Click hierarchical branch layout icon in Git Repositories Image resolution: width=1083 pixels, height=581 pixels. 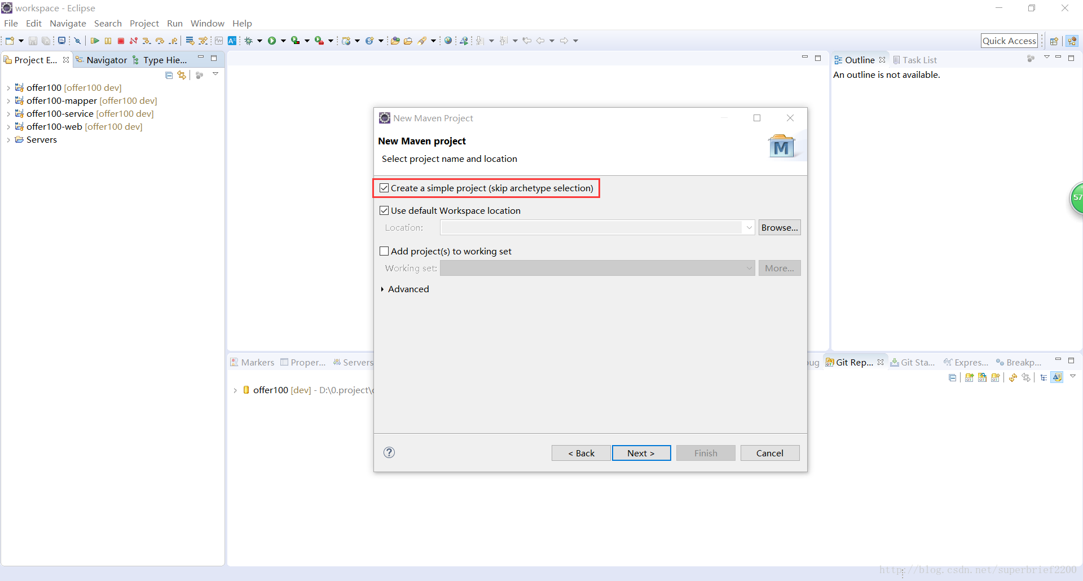tap(1044, 377)
